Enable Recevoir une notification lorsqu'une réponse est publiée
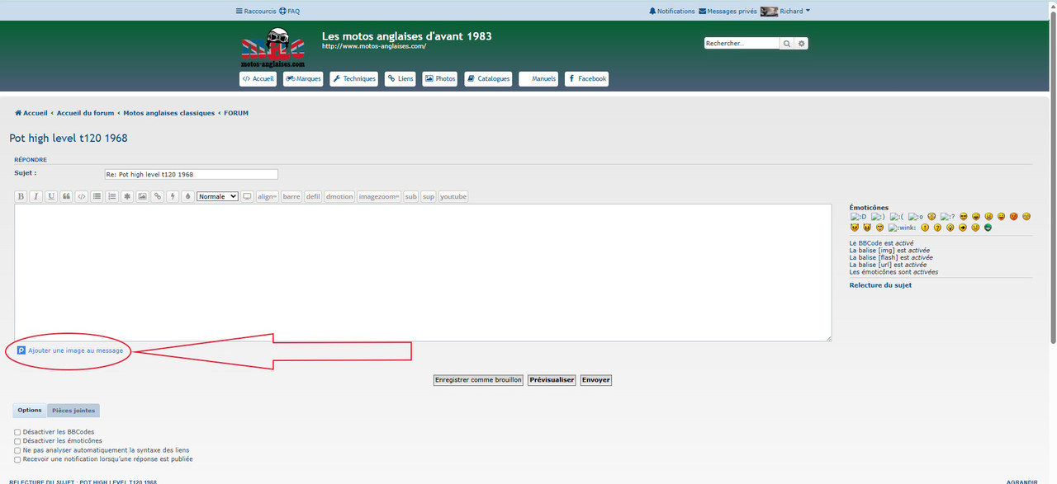 (17, 459)
